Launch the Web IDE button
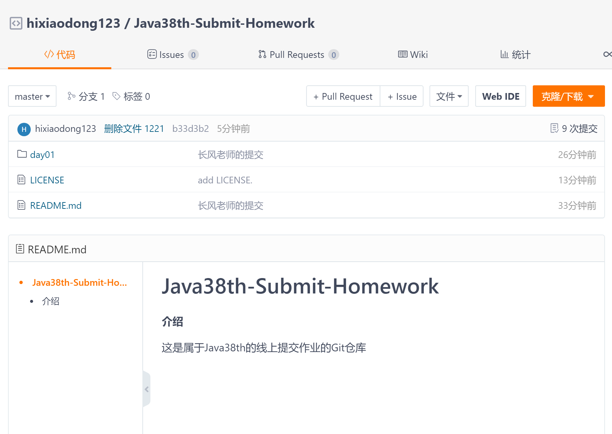The width and height of the screenshot is (612, 434). pyautogui.click(x=500, y=96)
